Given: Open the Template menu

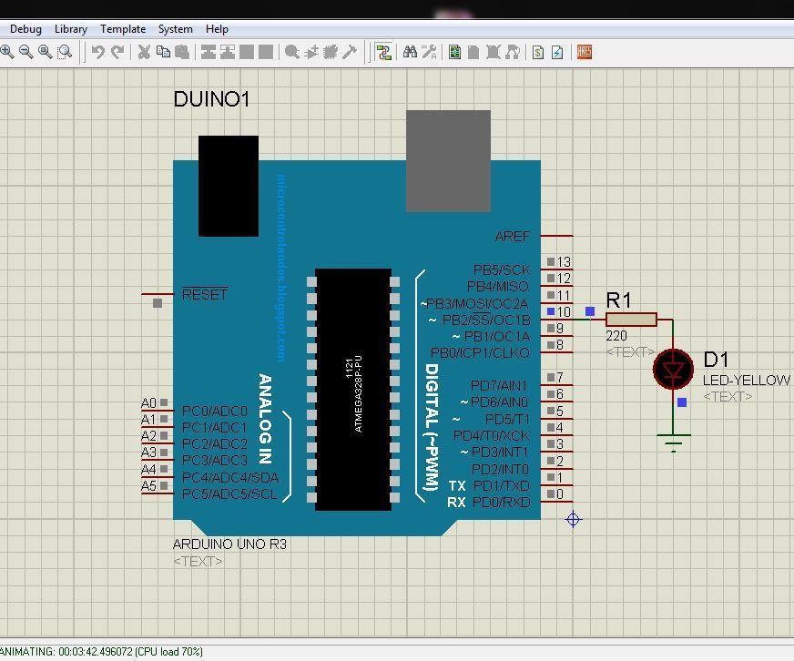Looking at the screenshot, I should [122, 28].
